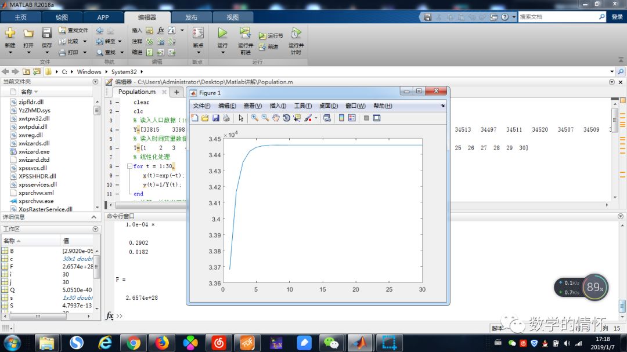Click the Print Figure icon in Figure 1
627x352 pixels.
pyautogui.click(x=226, y=118)
